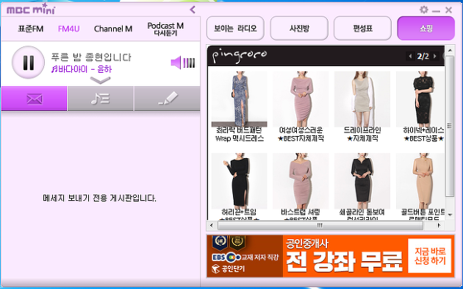Open Podcast M 다시듣기

[165, 29]
